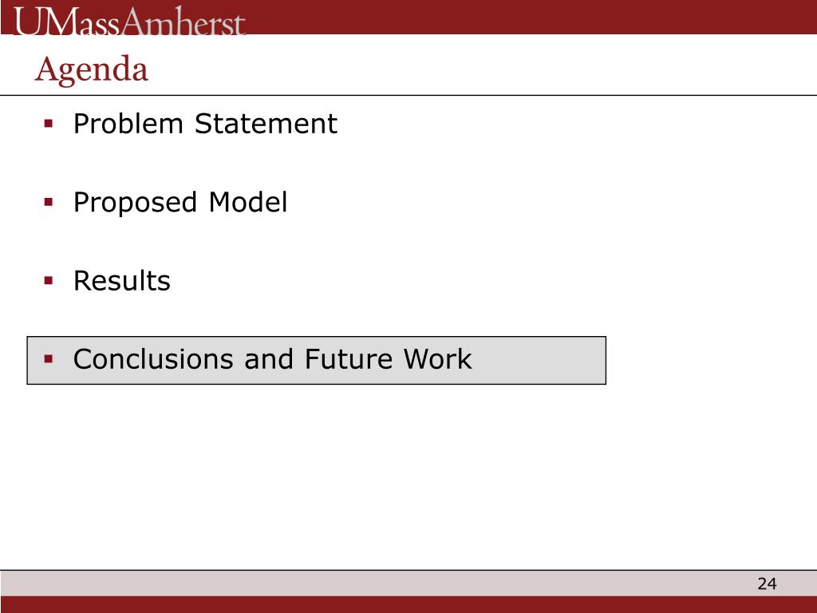
Task: Click the UMassAmherst logo
Action: [129, 22]
